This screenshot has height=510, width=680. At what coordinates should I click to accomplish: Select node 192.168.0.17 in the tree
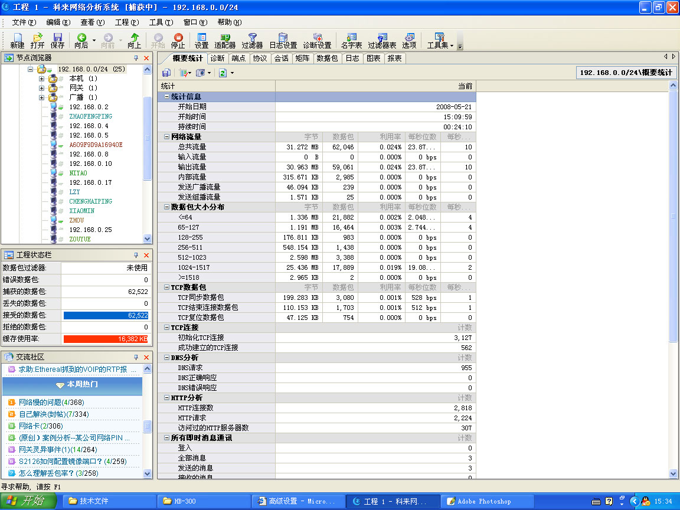tap(90, 182)
